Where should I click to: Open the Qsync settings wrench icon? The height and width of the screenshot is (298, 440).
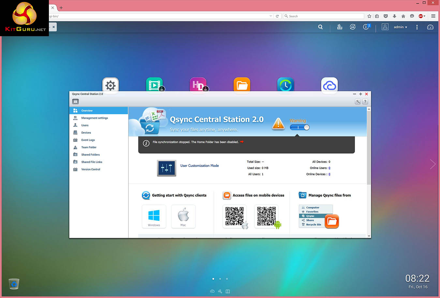tap(358, 102)
